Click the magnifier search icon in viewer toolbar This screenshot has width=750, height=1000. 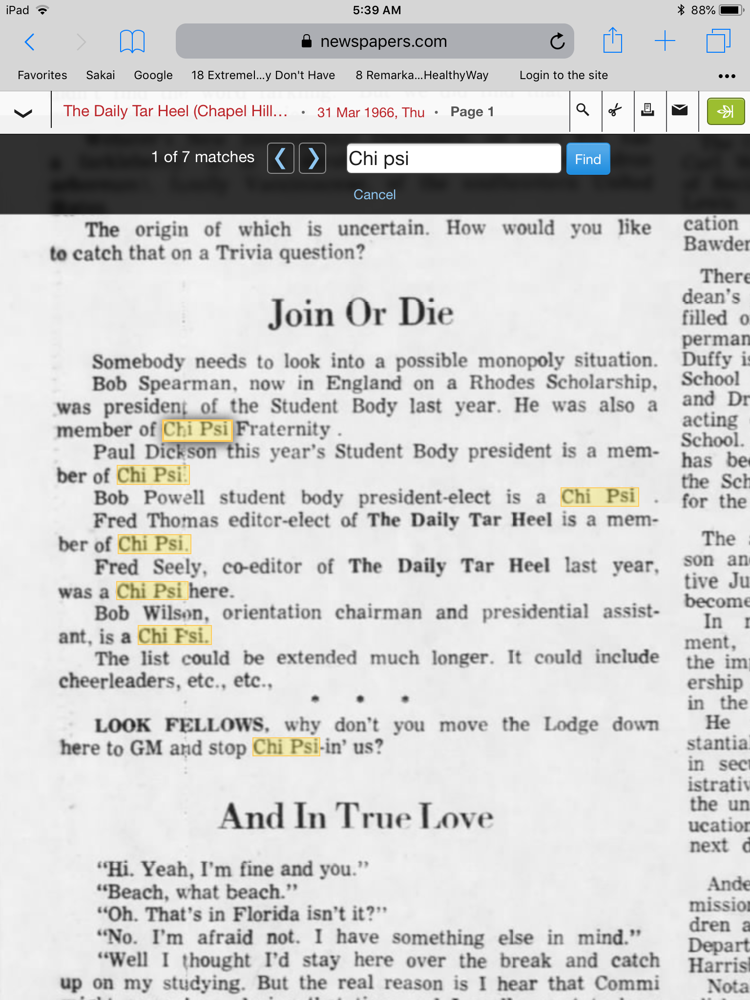(x=583, y=111)
